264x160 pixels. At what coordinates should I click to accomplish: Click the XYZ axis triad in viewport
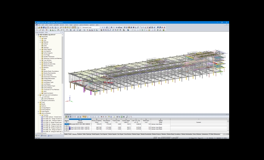pyautogui.click(x=69, y=99)
